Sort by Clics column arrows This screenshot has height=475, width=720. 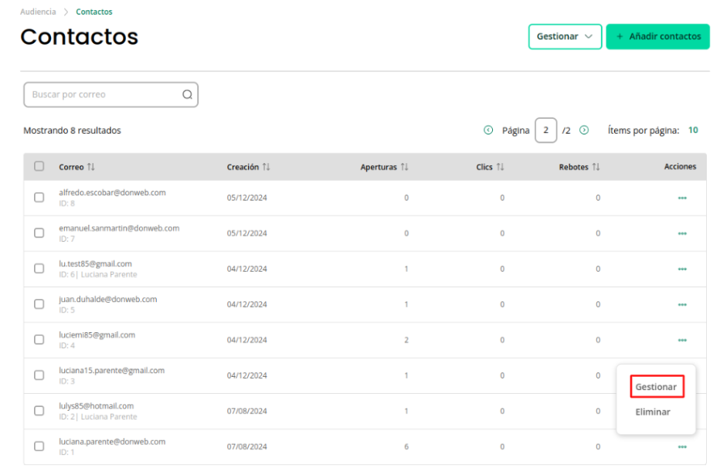[x=500, y=167]
